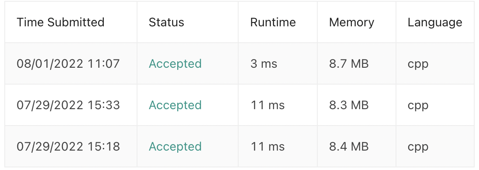Click the 8.4 MB memory value
Viewport: 479px width, 170px height.
click(x=349, y=147)
